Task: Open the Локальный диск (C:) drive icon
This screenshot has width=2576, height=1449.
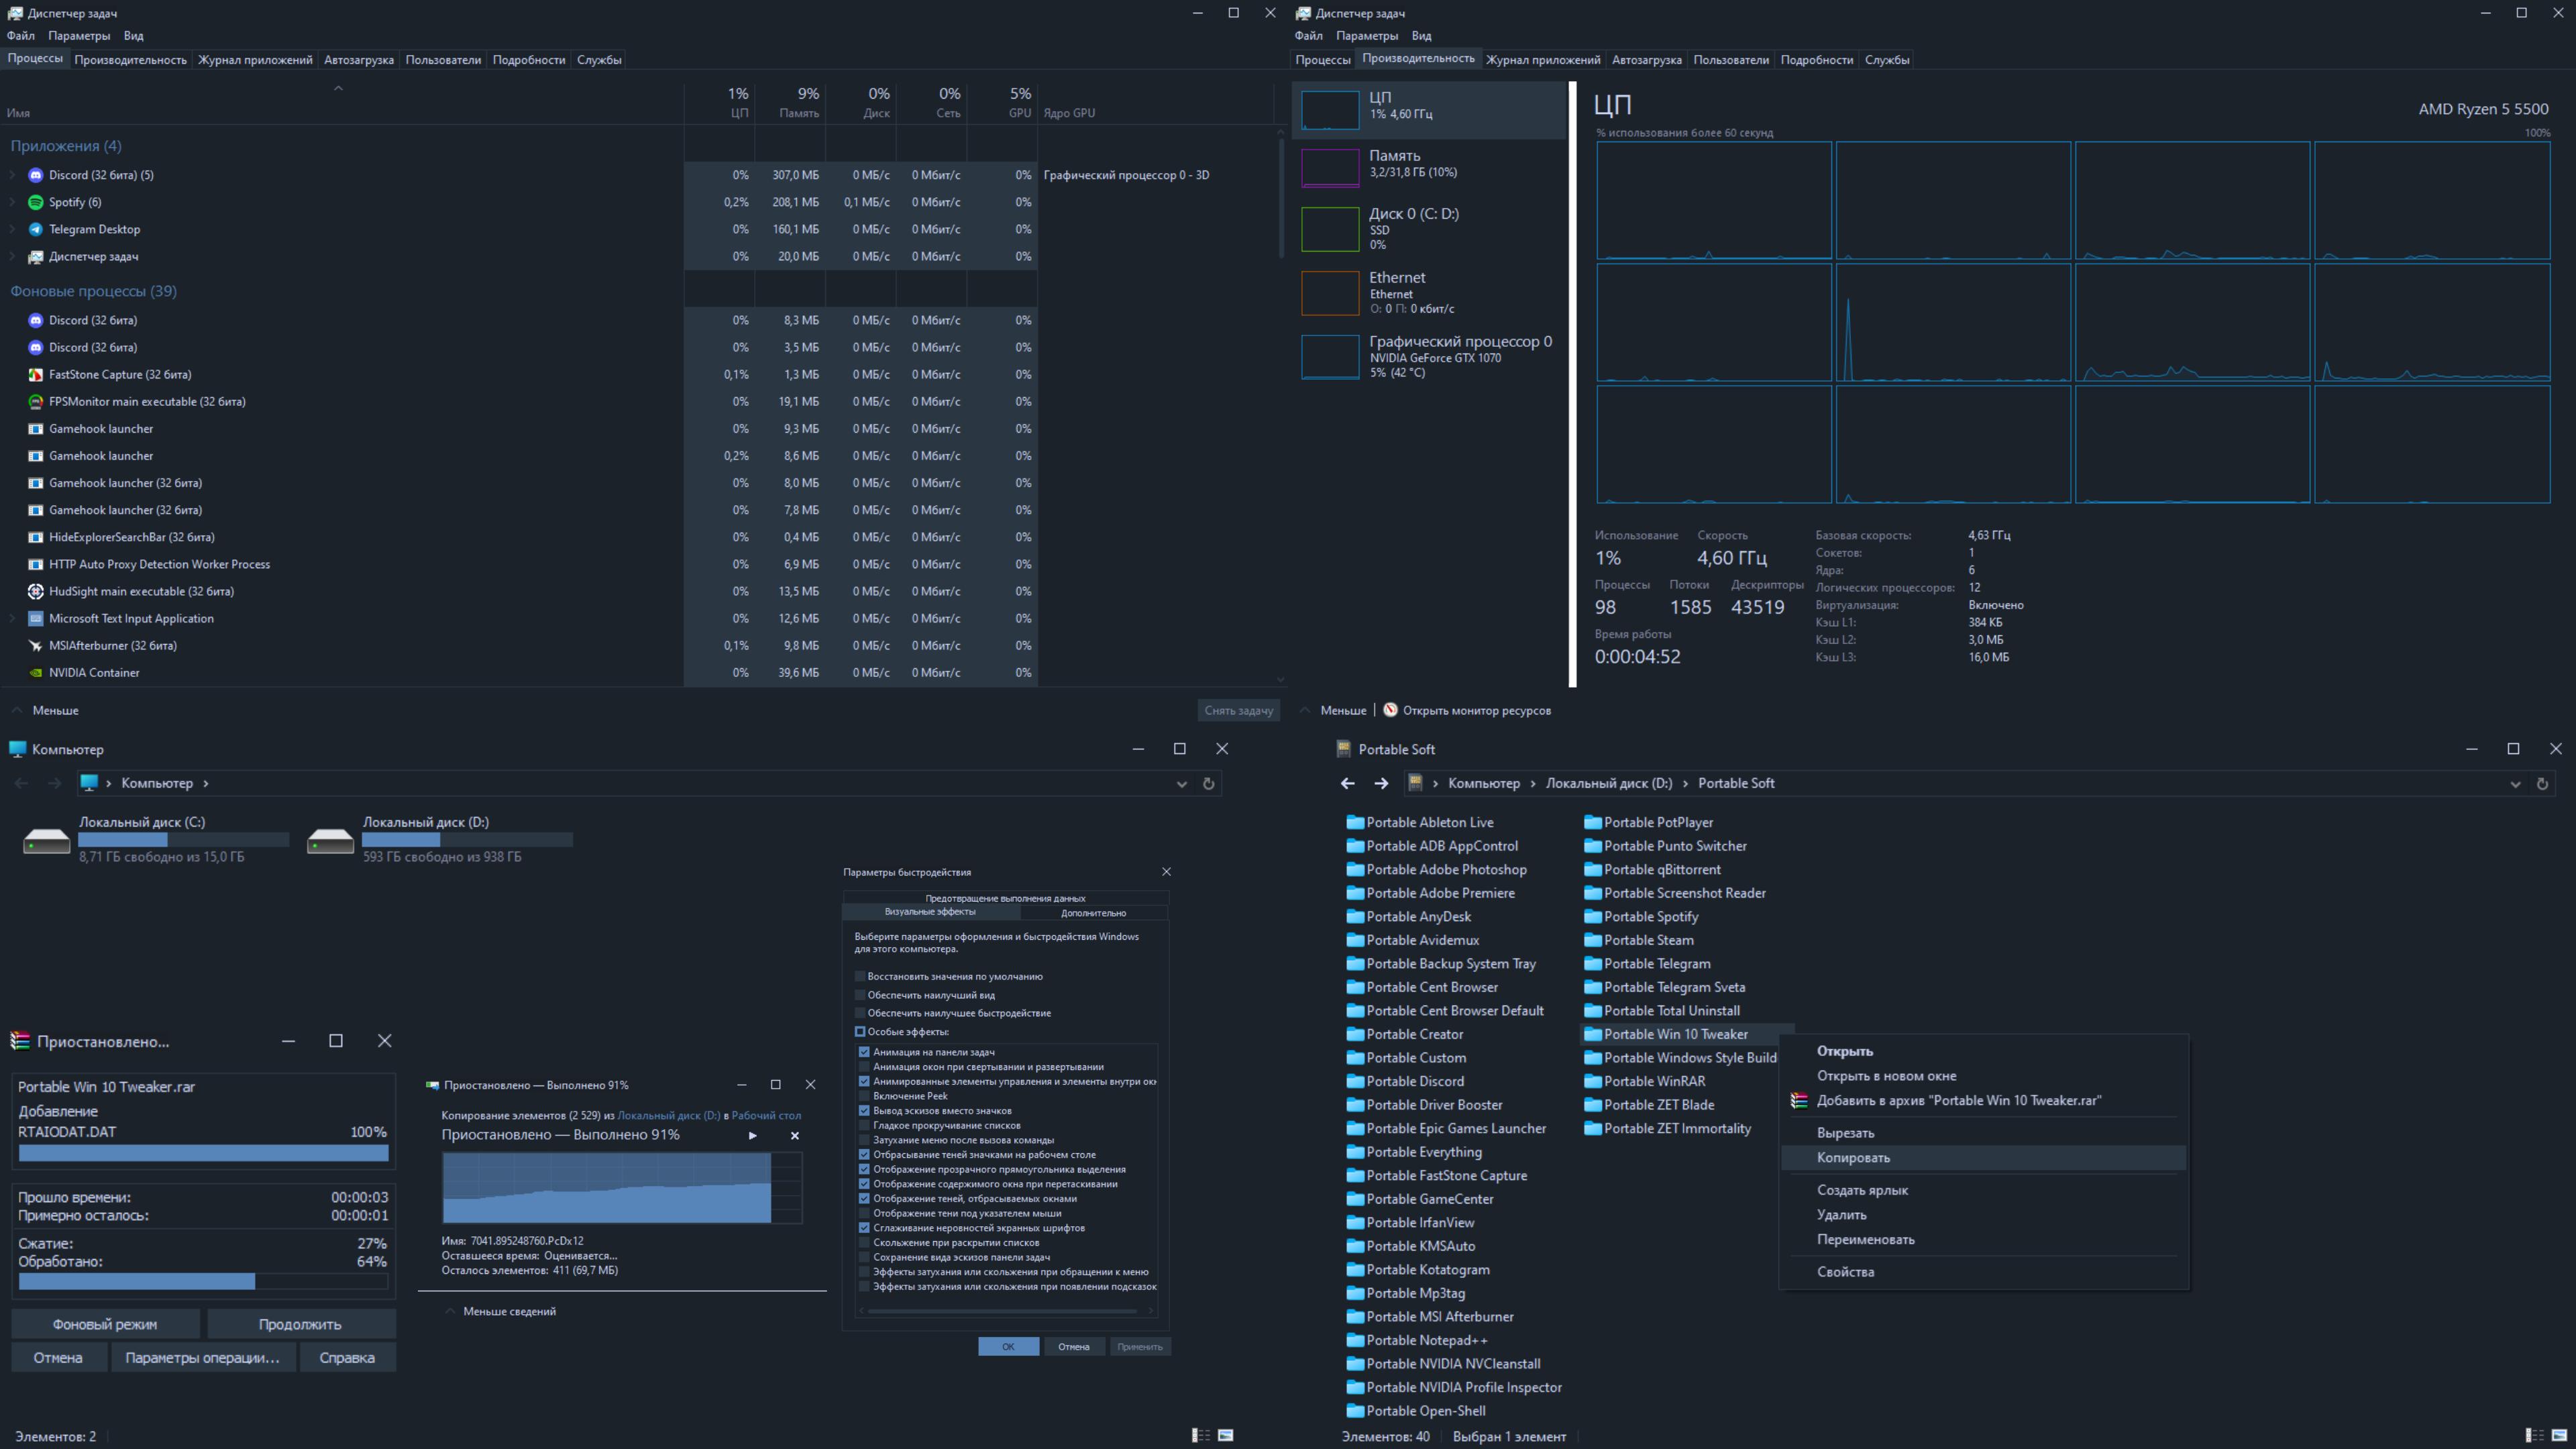Action: coord(46,840)
